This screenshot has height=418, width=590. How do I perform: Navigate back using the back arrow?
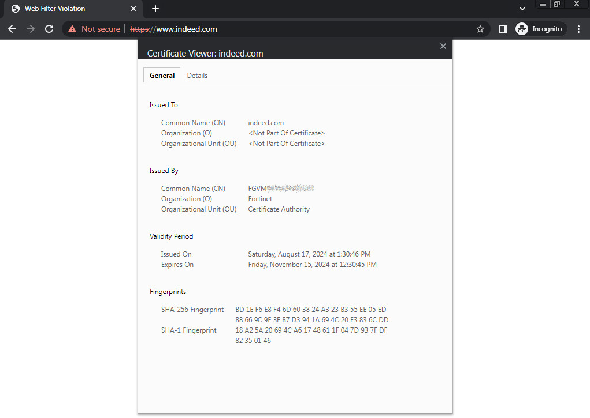pyautogui.click(x=12, y=28)
